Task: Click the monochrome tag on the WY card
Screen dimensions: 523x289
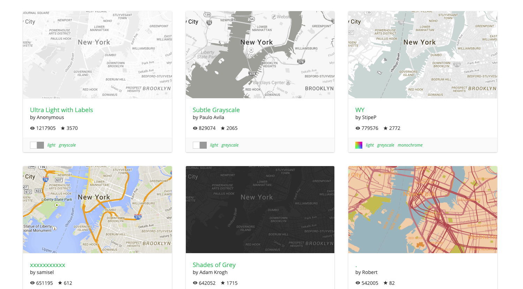Action: [x=410, y=145]
